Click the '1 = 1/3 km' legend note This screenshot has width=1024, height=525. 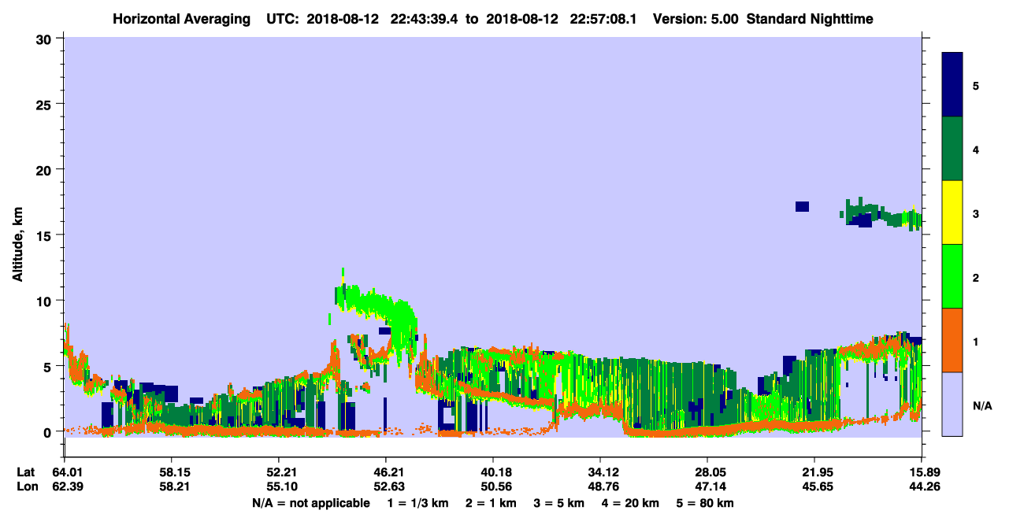pos(417,503)
